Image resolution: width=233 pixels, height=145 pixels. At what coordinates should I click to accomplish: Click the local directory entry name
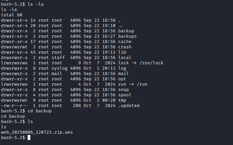coord(125,57)
